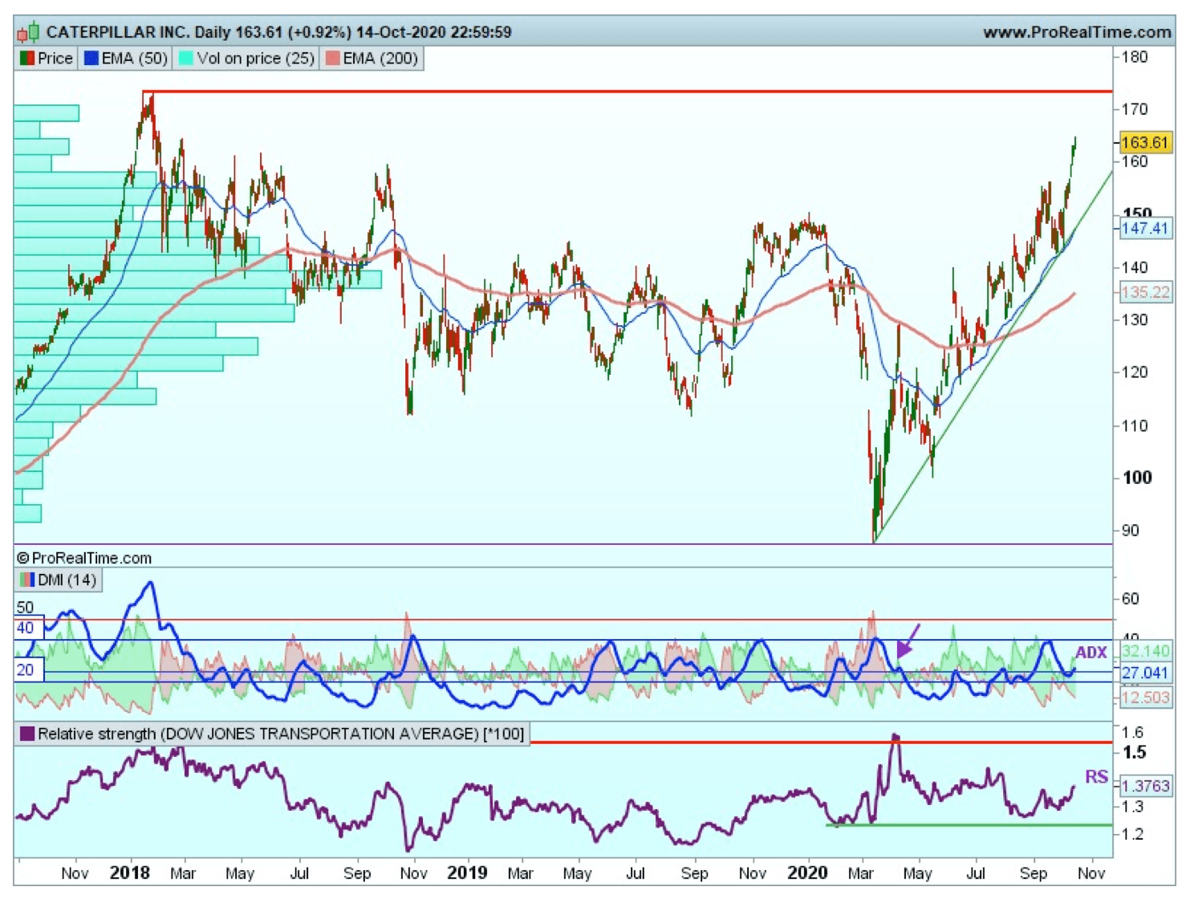Click the chart title CATERPILLAR INC. Daily

pos(138,32)
